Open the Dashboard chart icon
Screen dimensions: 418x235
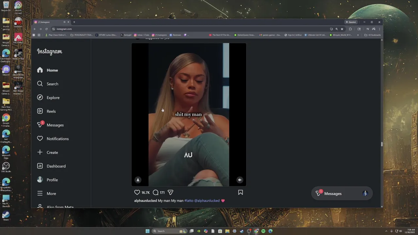tap(40, 166)
